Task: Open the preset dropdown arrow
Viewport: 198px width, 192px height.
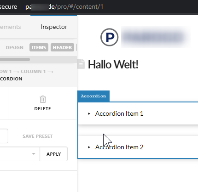Action: tap(34, 154)
